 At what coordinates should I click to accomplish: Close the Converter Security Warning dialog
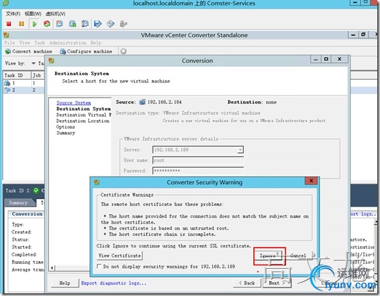tap(311, 181)
